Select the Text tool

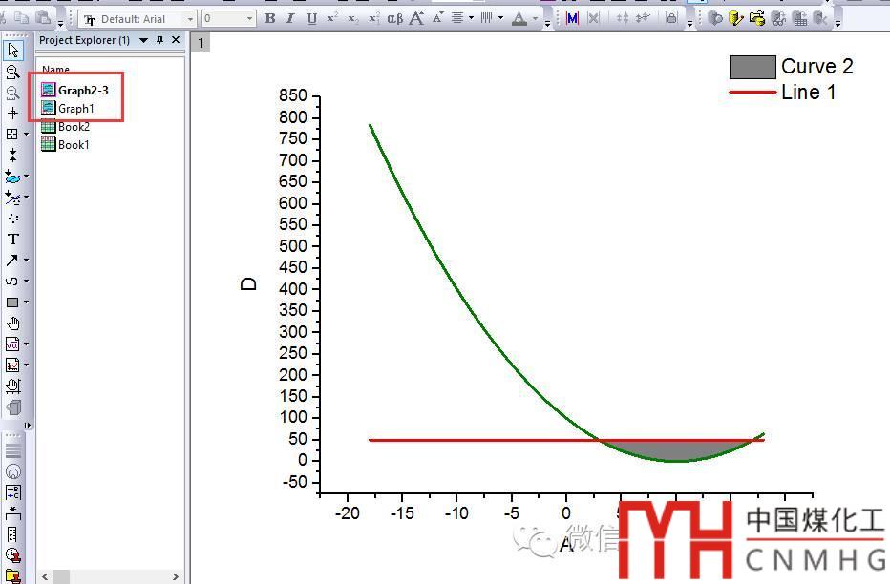[13, 239]
